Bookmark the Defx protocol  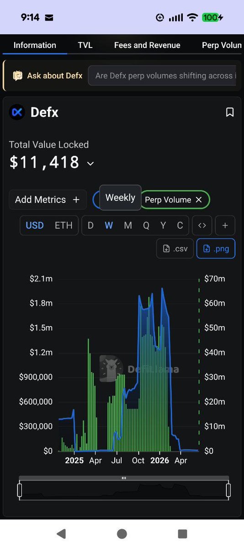coord(230,112)
